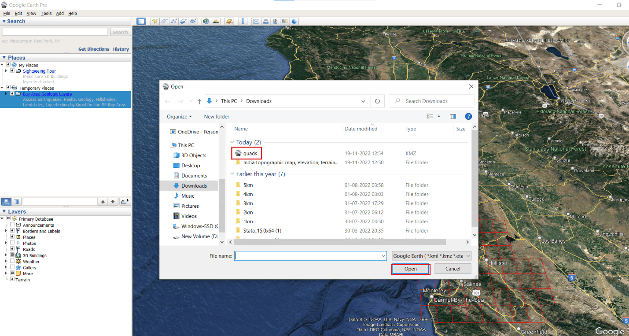This screenshot has width=629, height=336.
Task: Click the Print toolbar icon
Action: tap(266, 21)
